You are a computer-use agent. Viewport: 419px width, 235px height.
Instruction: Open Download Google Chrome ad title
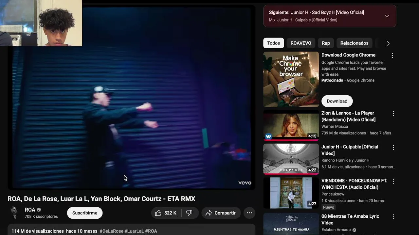point(348,55)
